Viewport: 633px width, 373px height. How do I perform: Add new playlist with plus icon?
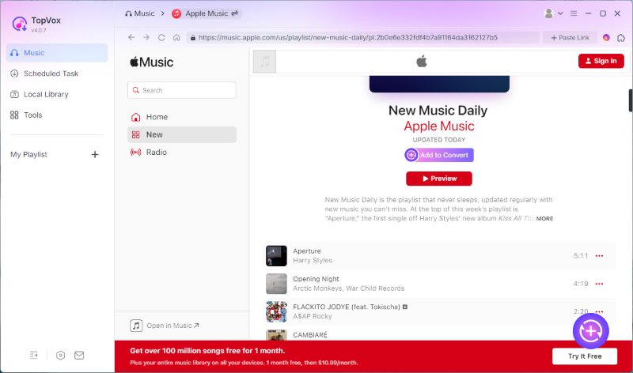(95, 155)
